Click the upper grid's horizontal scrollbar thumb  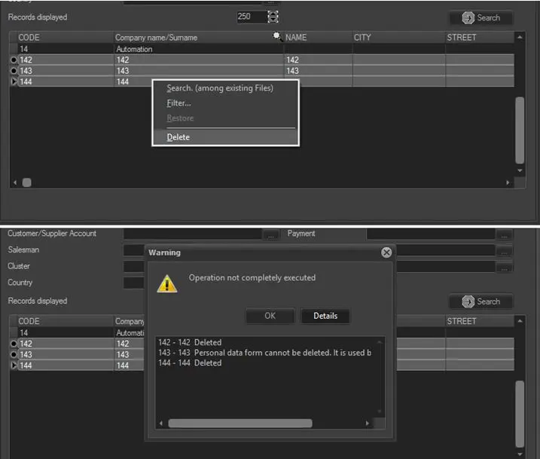[x=26, y=182]
